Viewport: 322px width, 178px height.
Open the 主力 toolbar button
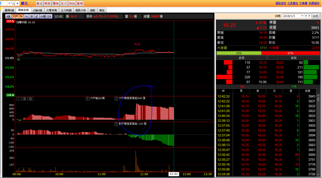(x=64, y=4)
